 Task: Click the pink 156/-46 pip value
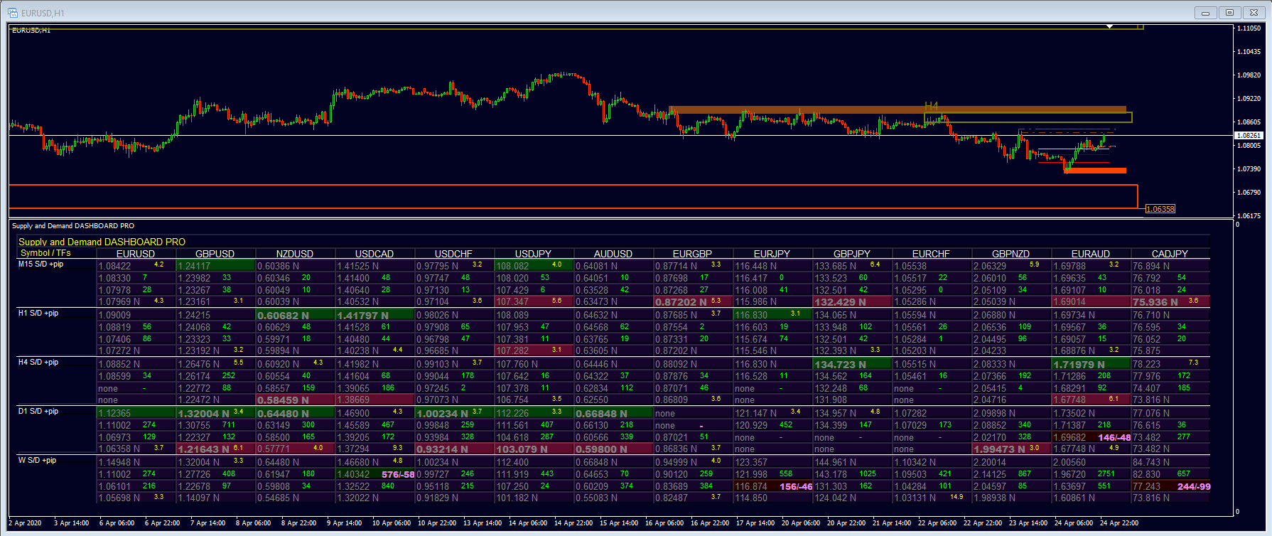pos(796,486)
